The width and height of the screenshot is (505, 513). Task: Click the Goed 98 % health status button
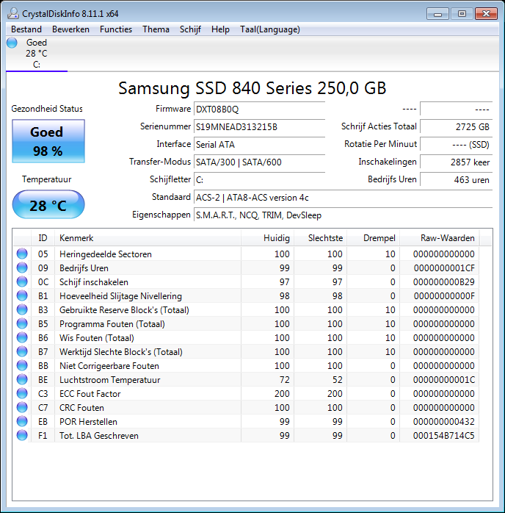click(x=48, y=141)
